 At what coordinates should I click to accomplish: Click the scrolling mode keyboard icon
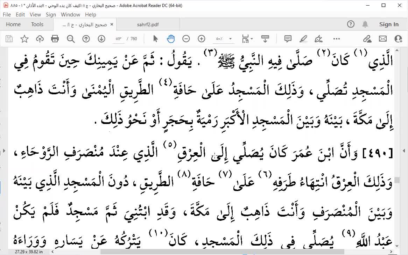(265, 39)
